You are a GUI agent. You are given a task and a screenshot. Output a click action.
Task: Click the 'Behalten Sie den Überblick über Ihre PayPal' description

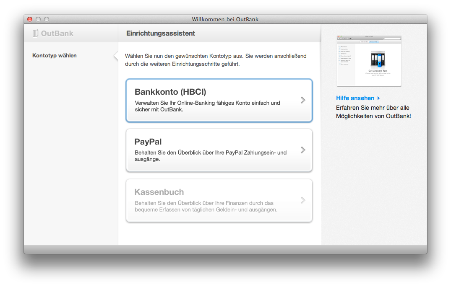tap(211, 156)
